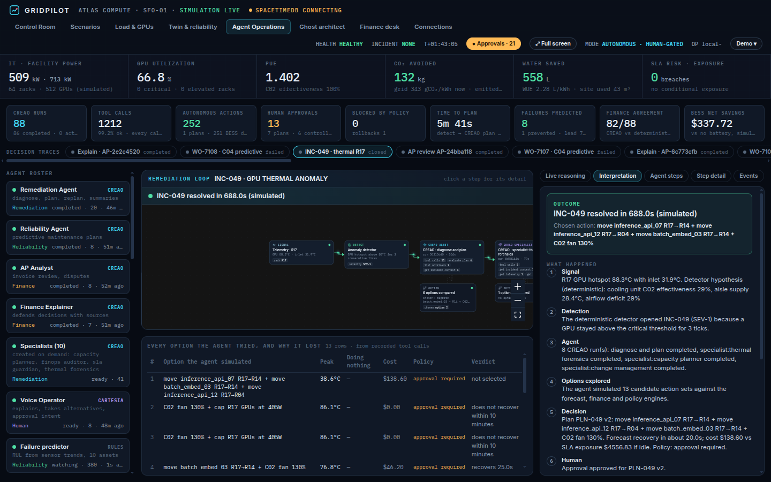
Task: Zoom out on the remediation loop graph
Action: pos(518,300)
